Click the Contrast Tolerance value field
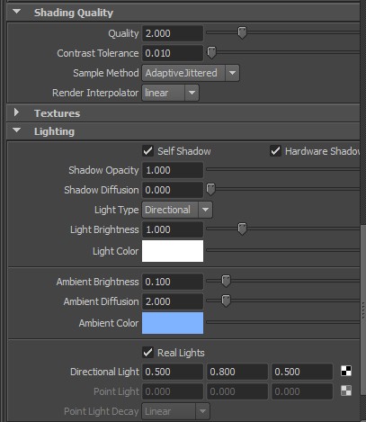This screenshot has width=366, height=422. [x=173, y=53]
